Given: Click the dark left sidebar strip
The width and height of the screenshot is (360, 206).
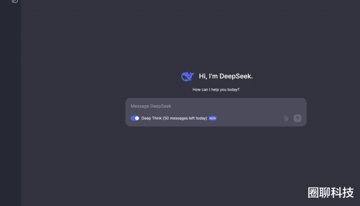Looking at the screenshot, I should pyautogui.click(x=10, y=100).
